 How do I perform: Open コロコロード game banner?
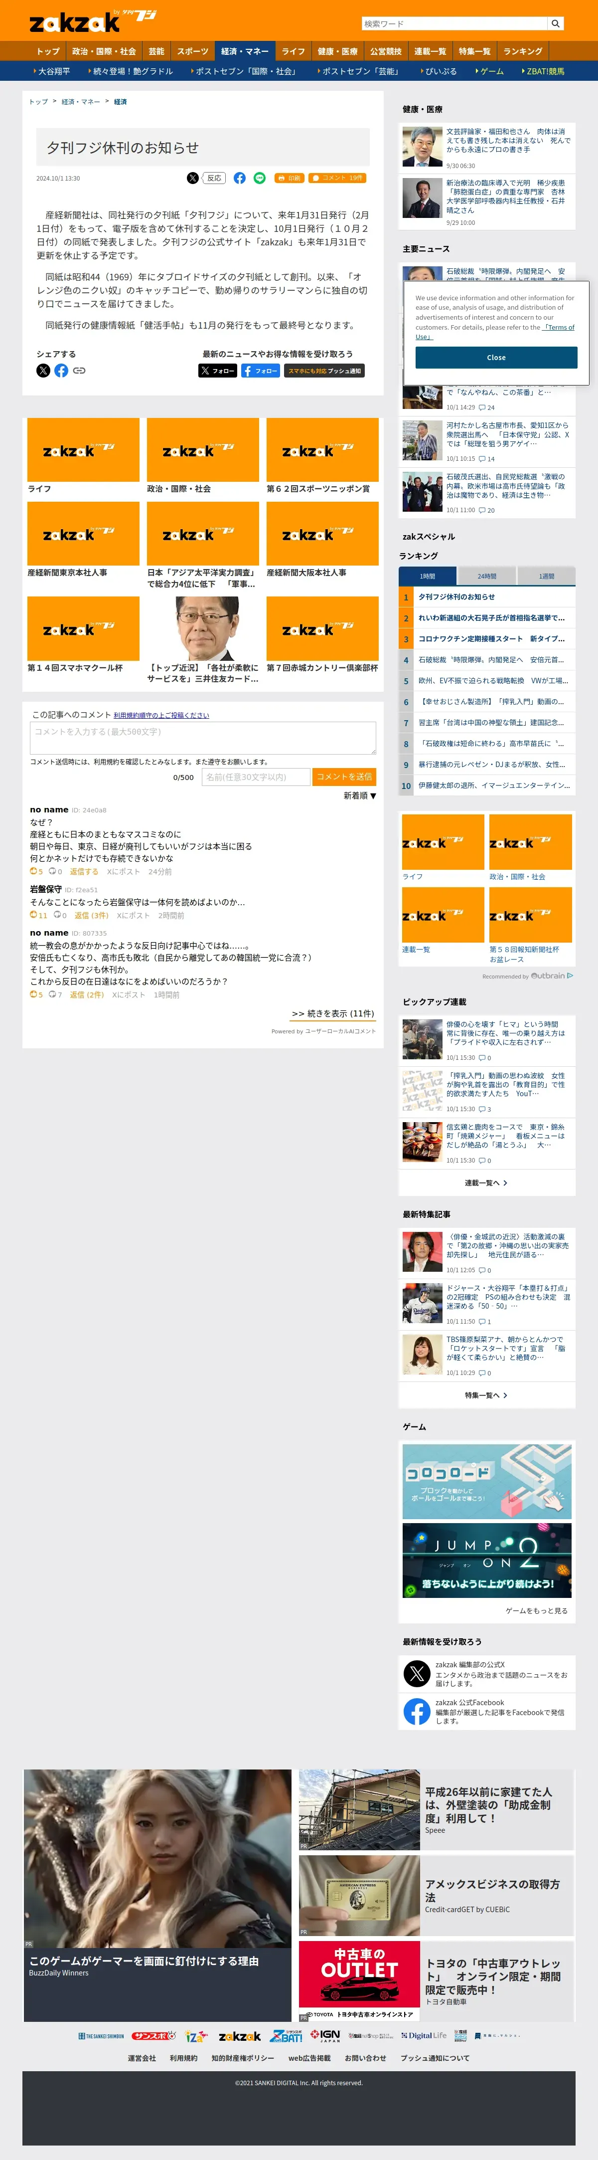[x=486, y=1482]
